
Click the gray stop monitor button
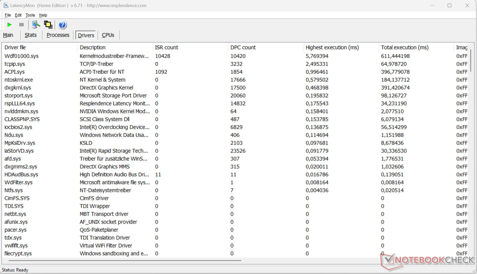pyautogui.click(x=21, y=25)
